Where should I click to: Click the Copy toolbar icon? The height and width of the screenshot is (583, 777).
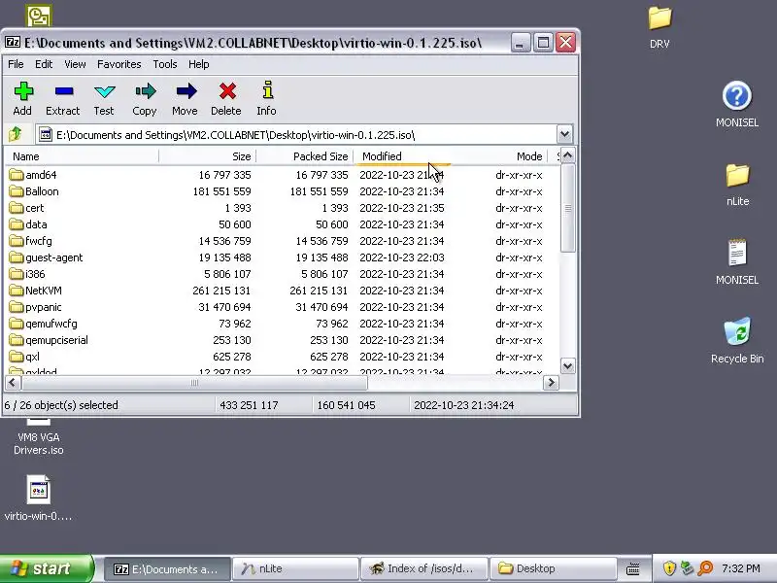(145, 92)
